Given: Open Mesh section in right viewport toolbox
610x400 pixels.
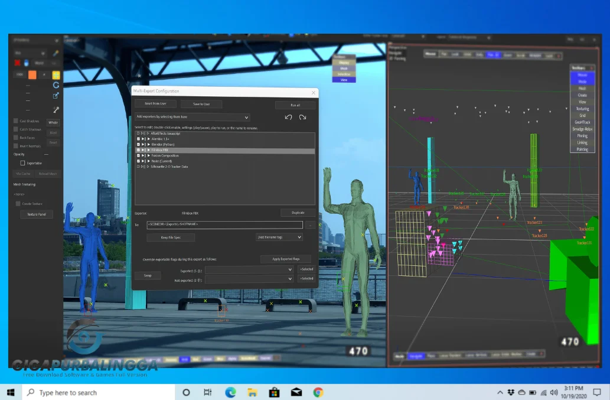Looking at the screenshot, I should pyautogui.click(x=582, y=88).
